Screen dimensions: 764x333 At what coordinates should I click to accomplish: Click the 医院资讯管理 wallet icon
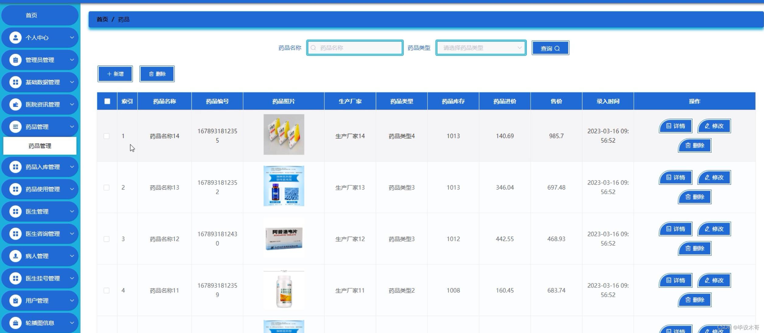tap(15, 105)
